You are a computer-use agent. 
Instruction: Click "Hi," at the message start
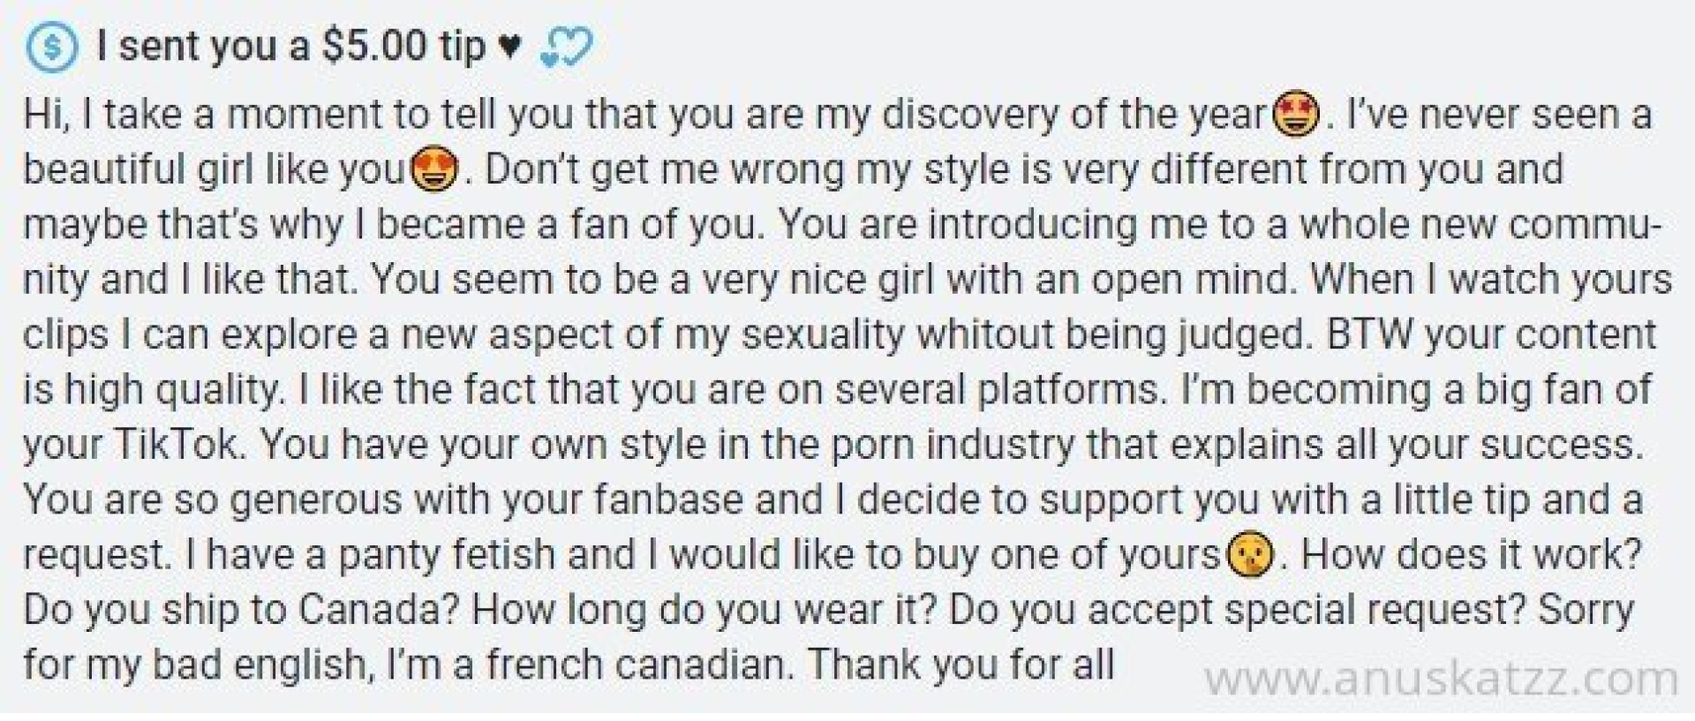46,116
